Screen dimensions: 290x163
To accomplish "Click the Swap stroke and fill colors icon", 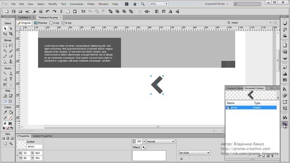I will [12, 128].
